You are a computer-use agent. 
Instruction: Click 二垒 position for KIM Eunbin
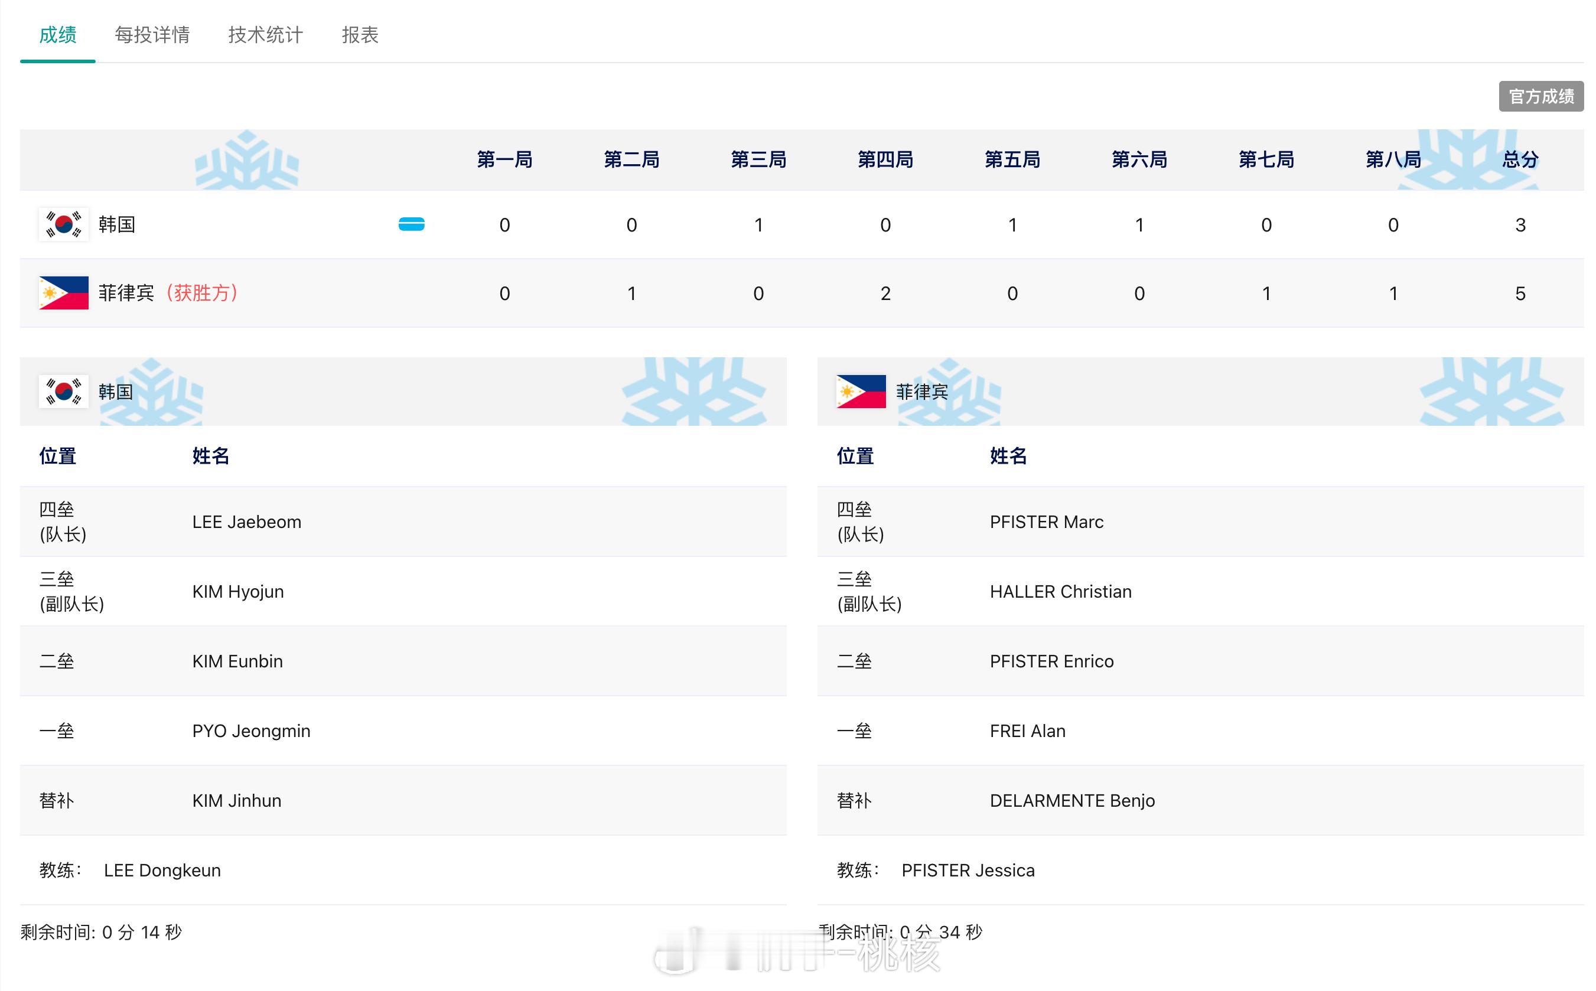tap(56, 661)
